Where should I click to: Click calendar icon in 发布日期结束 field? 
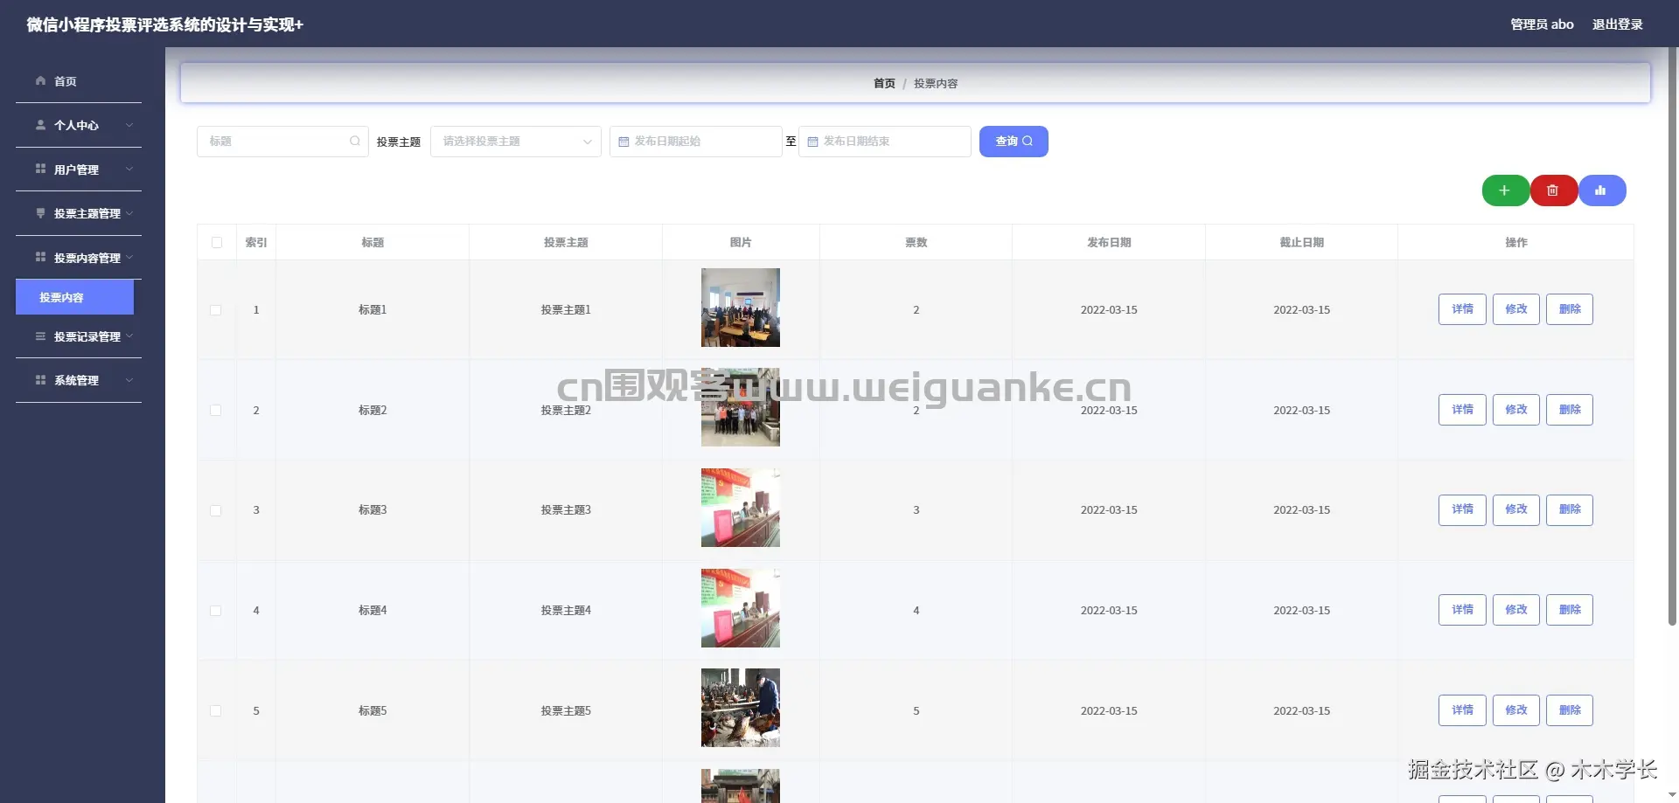coord(812,142)
